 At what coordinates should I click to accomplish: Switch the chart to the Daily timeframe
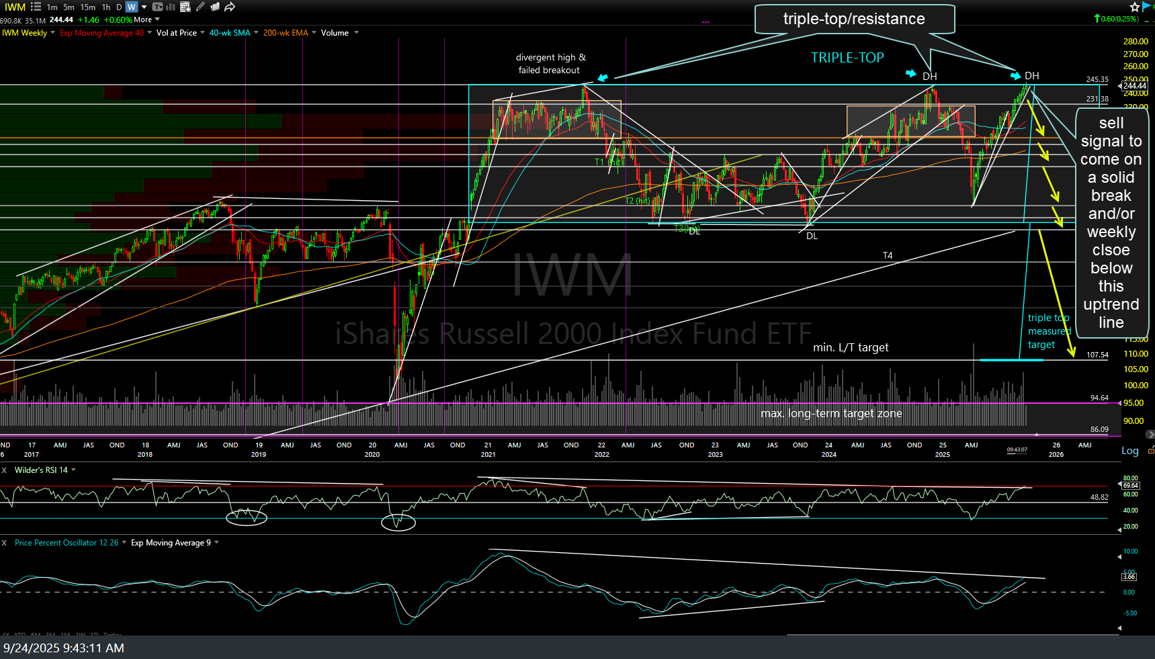point(118,7)
